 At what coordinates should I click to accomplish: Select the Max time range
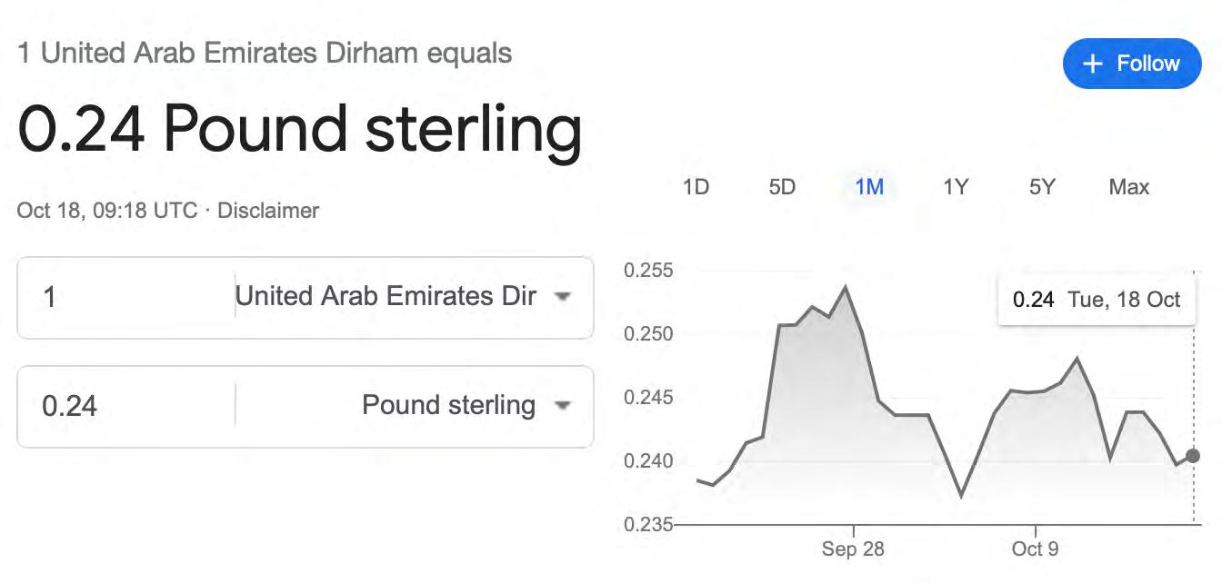(1128, 187)
